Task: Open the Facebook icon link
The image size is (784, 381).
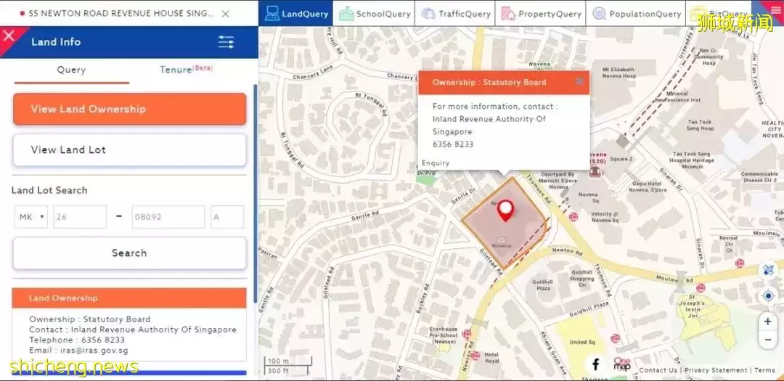Action: (x=595, y=364)
